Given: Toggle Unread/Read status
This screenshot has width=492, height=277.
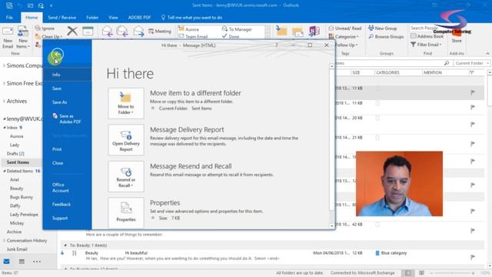Looking at the screenshot, I should (x=345, y=28).
